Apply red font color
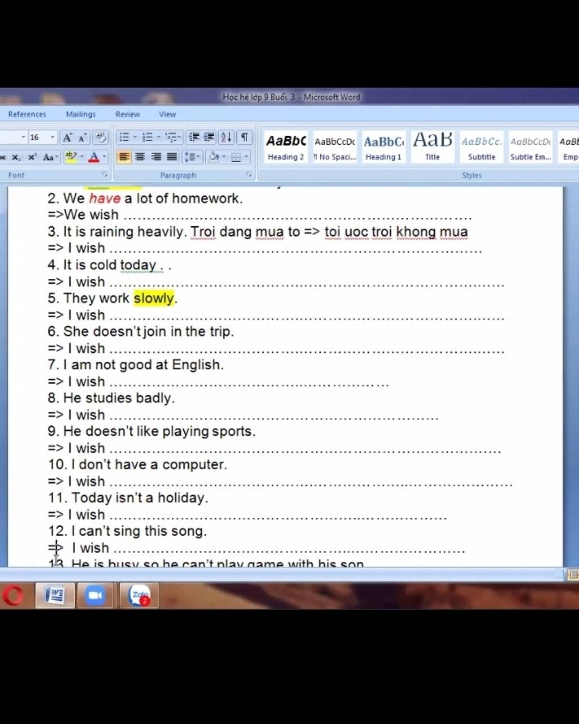 [94, 157]
